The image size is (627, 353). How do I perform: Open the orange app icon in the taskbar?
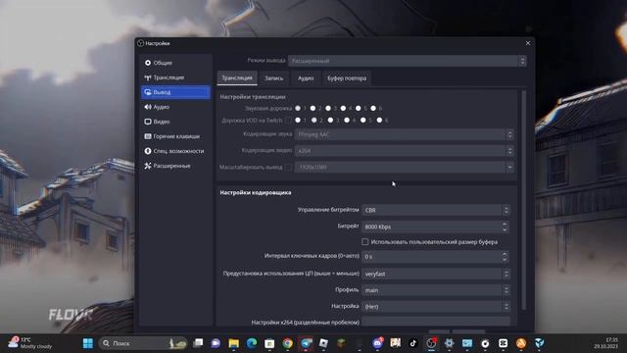521,343
